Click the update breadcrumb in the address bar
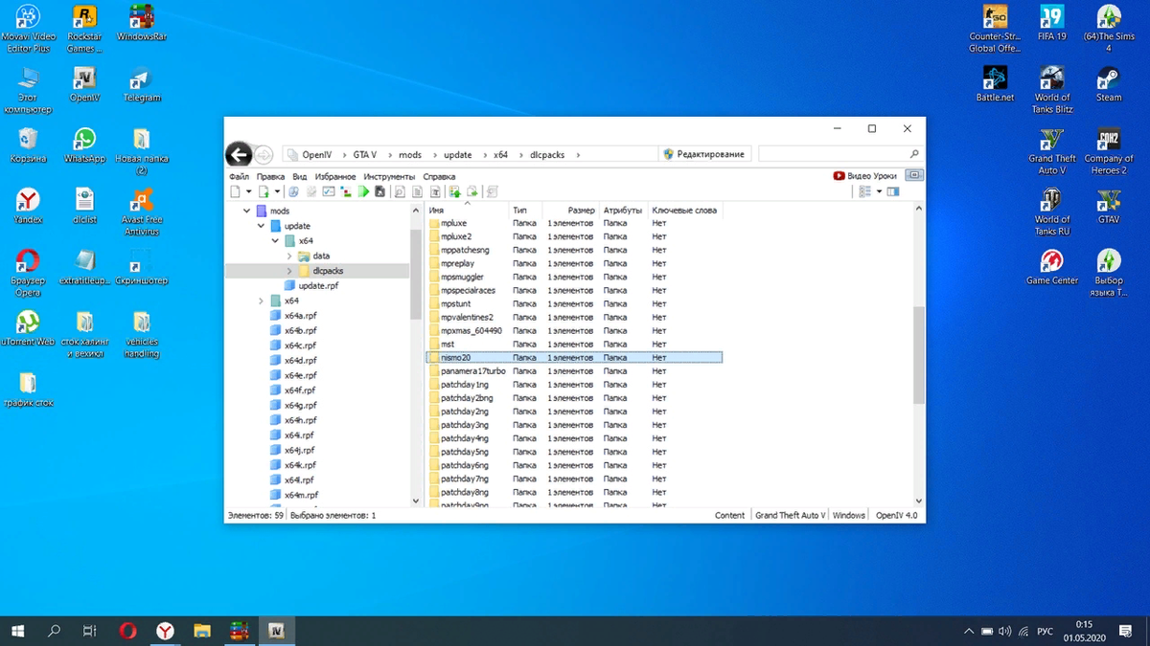 point(458,154)
